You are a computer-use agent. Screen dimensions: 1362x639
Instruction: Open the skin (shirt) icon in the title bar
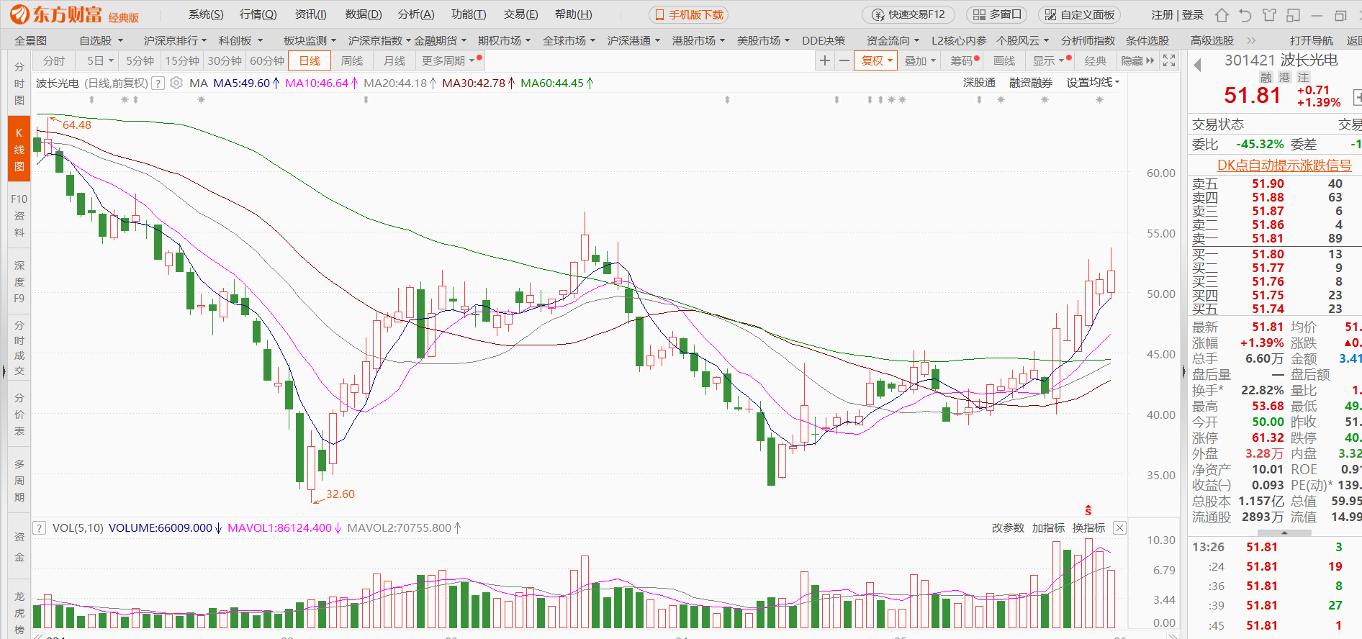1269,15
